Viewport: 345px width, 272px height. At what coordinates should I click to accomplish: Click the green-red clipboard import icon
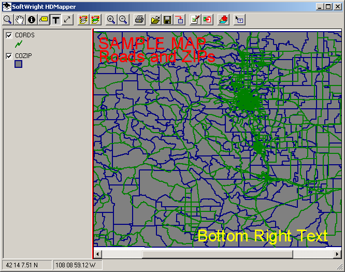207,20
